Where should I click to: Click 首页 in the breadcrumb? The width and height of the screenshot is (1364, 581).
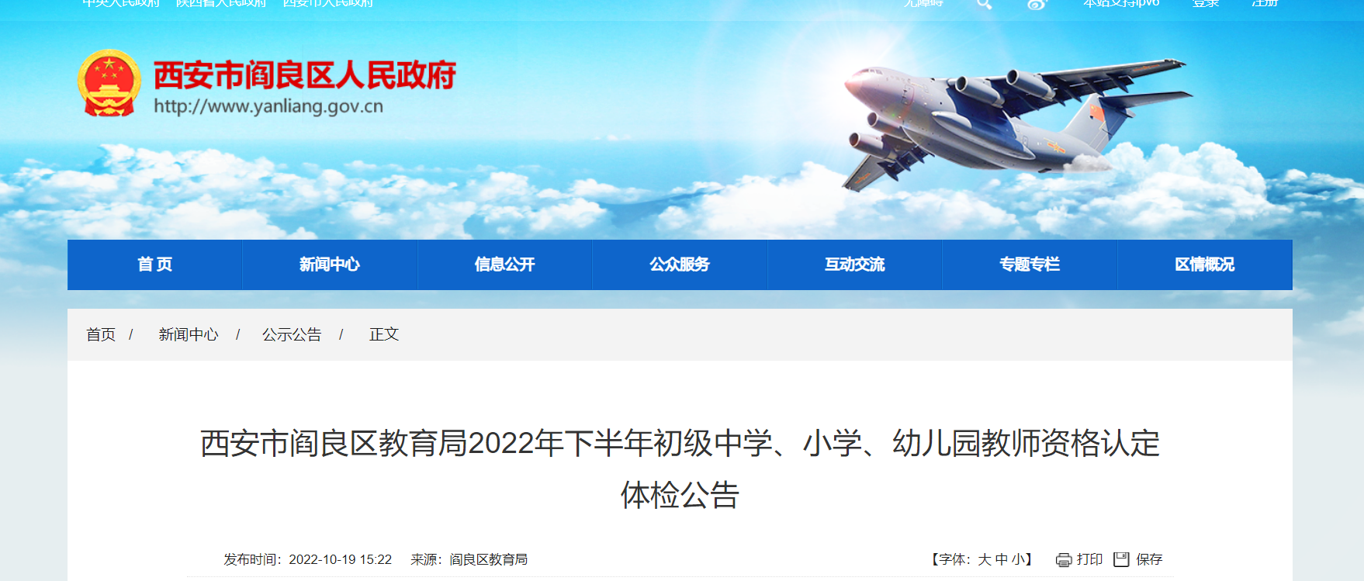101,334
